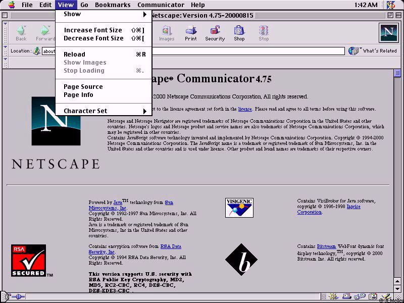Click the component bar drag handle dots
Viewport: 404px width, 303px height.
[x=324, y=296]
